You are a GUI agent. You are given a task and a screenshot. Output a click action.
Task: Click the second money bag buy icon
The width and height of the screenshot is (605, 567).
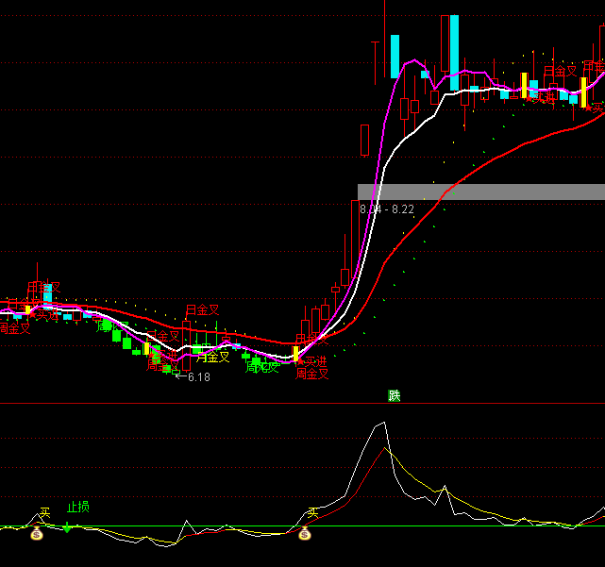coord(305,534)
